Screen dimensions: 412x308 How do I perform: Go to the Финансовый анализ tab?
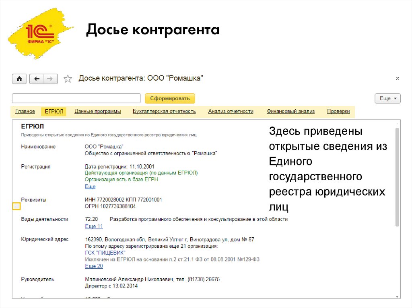tap(290, 111)
